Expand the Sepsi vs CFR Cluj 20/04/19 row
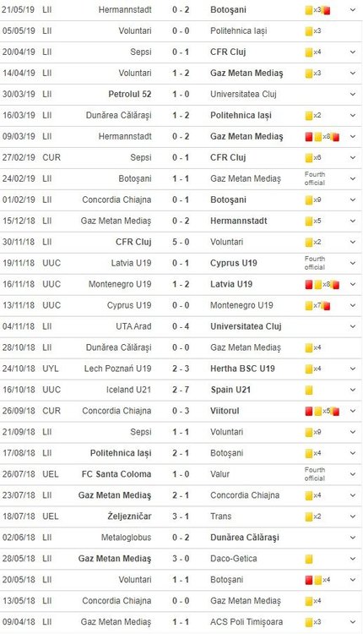Screen dimensions: 363x634 [353, 52]
